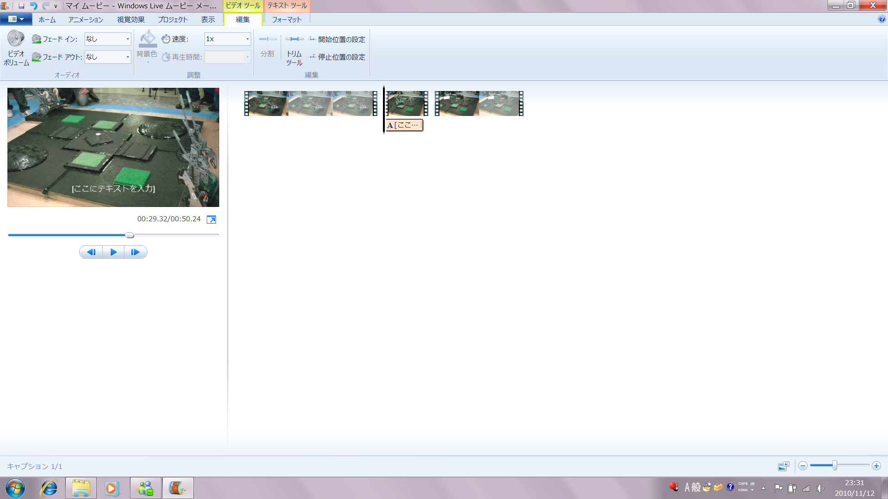Screen dimensions: 888x499
Task: Click the preview seek bar slider
Action: pos(129,235)
